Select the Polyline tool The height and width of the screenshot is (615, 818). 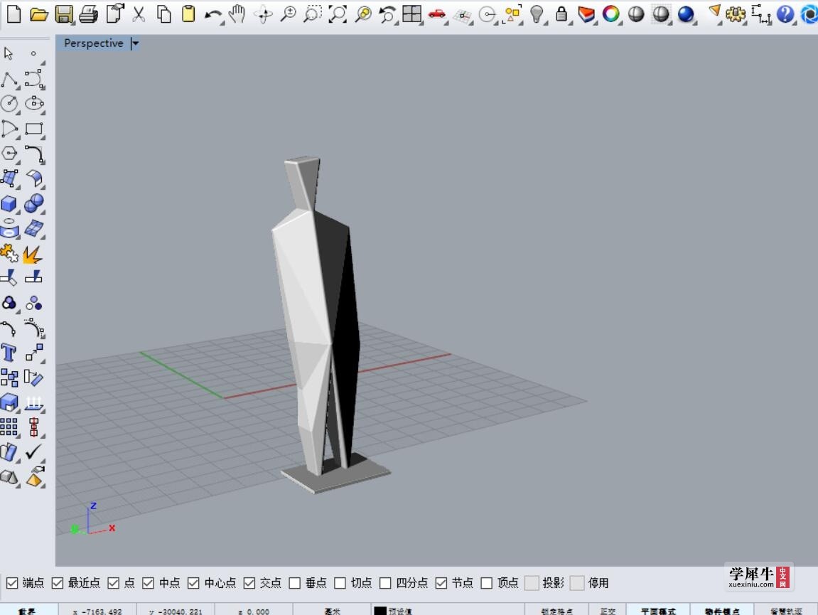[9, 80]
